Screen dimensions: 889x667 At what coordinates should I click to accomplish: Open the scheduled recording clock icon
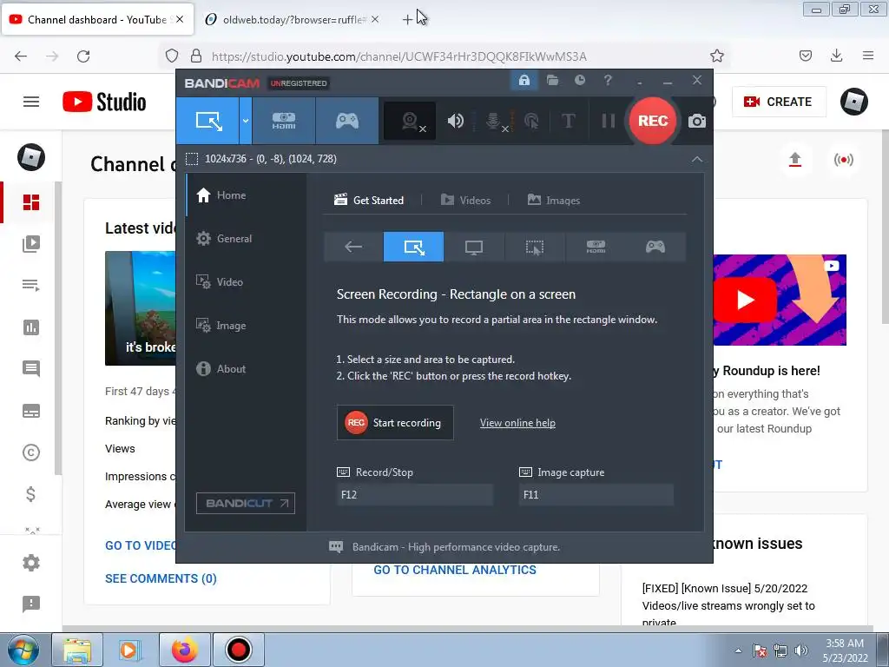pos(579,80)
